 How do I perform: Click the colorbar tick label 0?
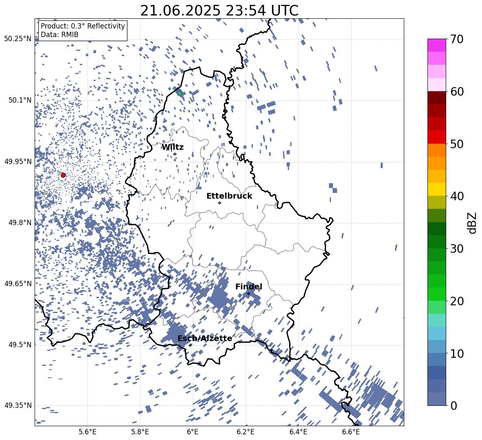[454, 406]
